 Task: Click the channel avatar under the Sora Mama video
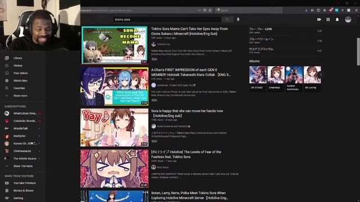pos(154,44)
